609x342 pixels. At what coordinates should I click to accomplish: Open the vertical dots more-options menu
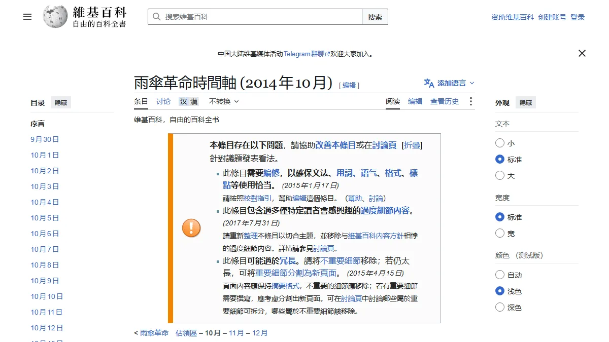[x=470, y=101]
